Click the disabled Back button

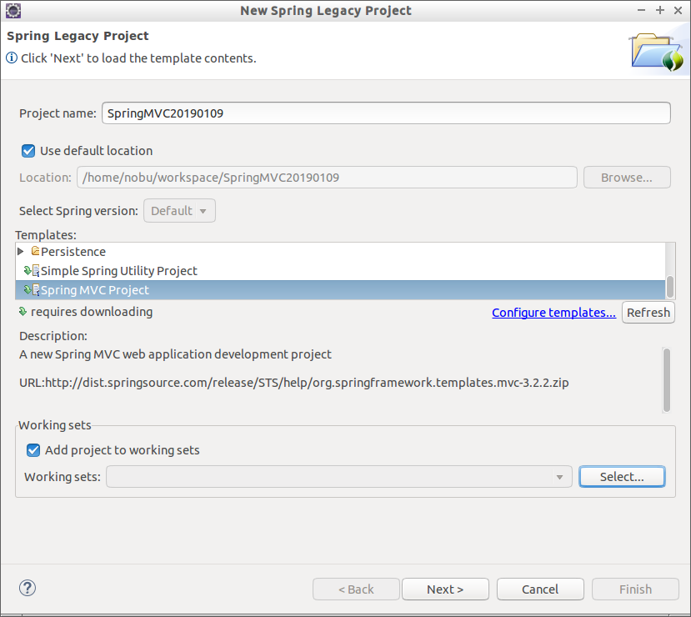point(356,589)
